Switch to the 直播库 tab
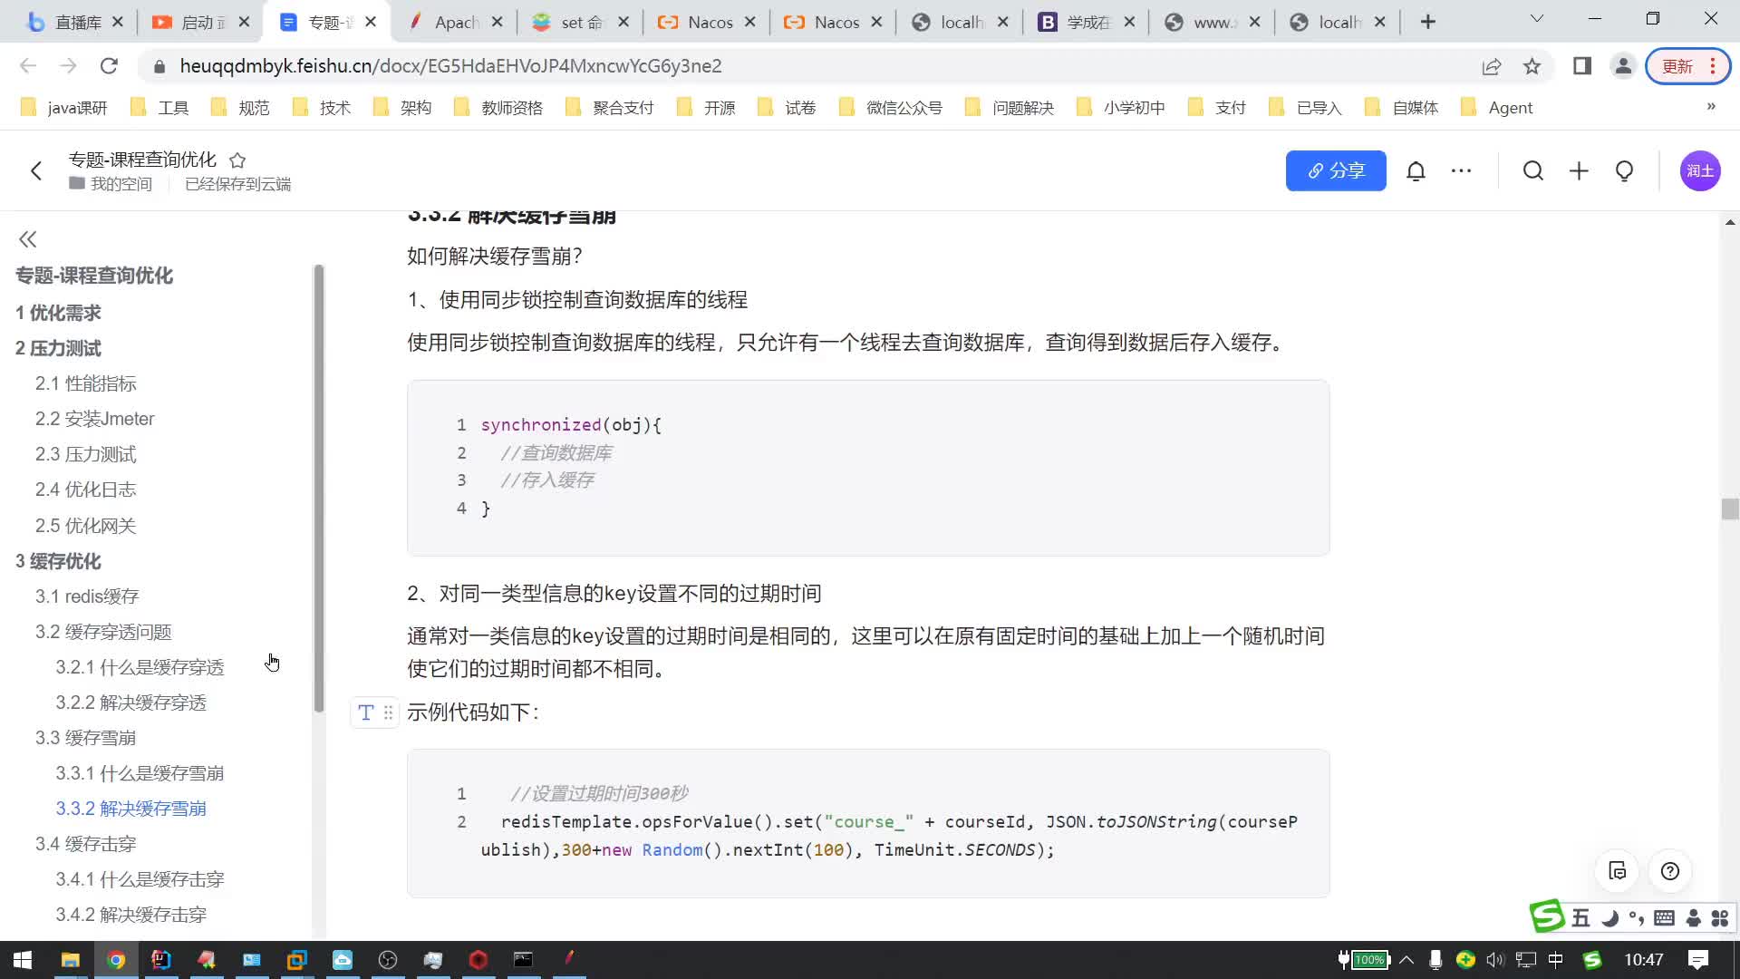1740x979 pixels. (x=76, y=22)
